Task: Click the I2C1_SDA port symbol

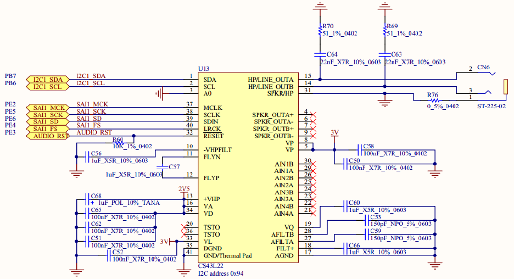Action: point(48,80)
